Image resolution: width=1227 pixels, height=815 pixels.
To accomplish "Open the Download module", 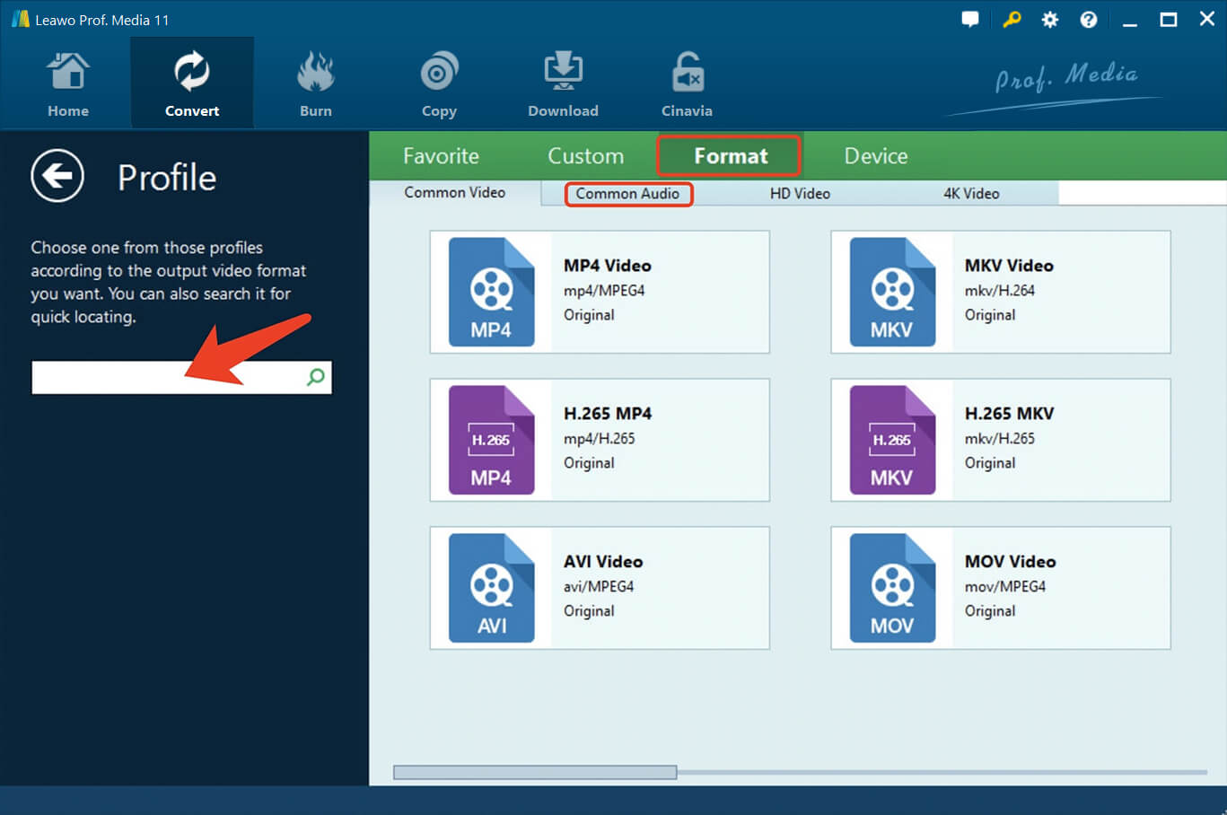I will click(x=563, y=81).
